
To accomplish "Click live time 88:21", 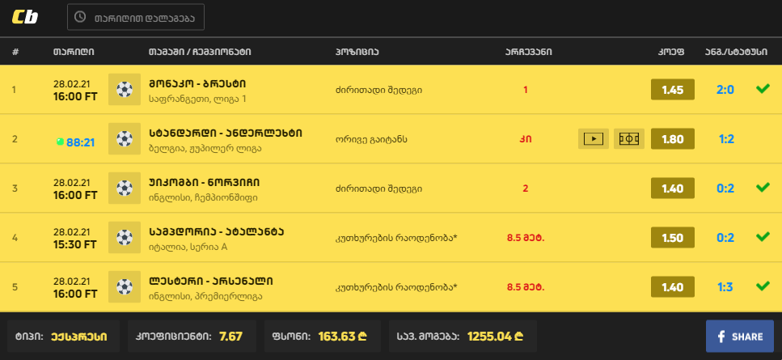I will click(x=80, y=142).
